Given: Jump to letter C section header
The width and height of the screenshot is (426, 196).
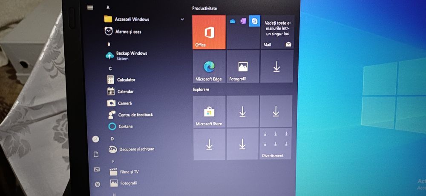Looking at the screenshot, I should [x=110, y=68].
